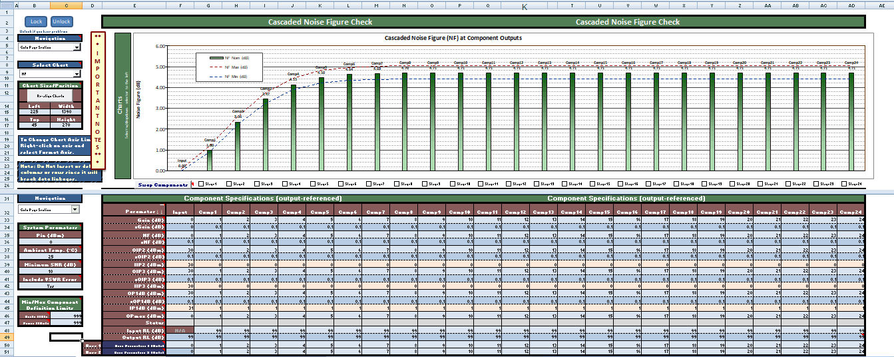The image size is (894, 357).
Task: Click the Comp1 column header cell
Action: pyautogui.click(x=208, y=212)
